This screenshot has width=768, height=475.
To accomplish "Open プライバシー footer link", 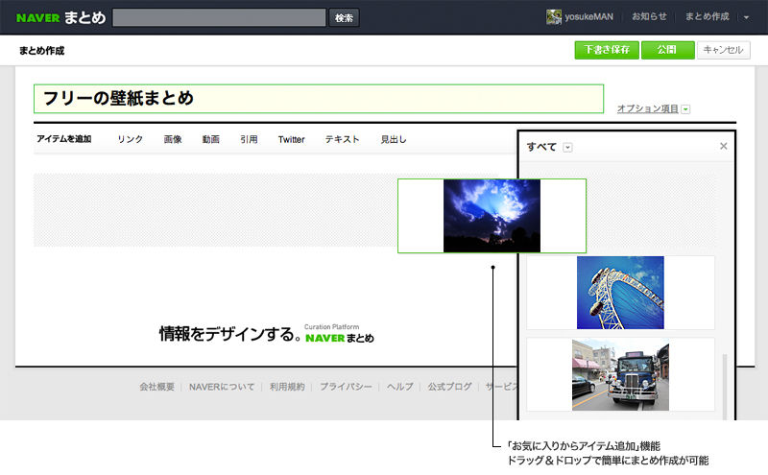I will 346,387.
